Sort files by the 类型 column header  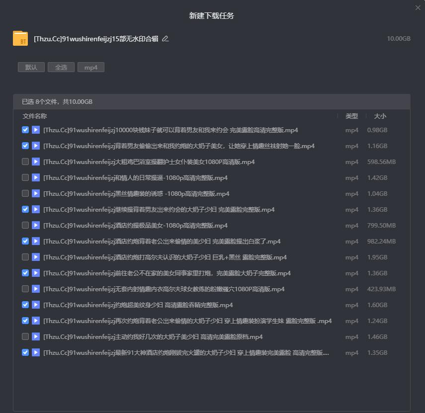click(x=351, y=116)
